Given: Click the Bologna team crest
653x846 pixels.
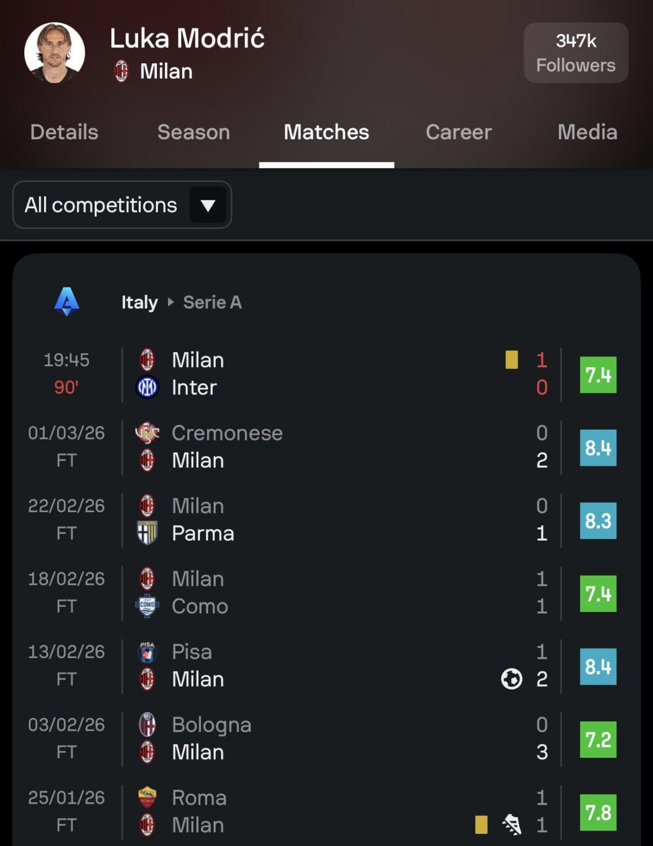Looking at the screenshot, I should (147, 725).
